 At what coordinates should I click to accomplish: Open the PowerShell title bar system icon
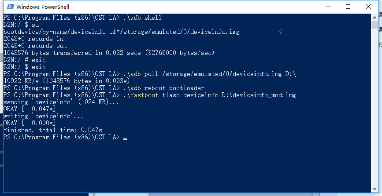10,7
